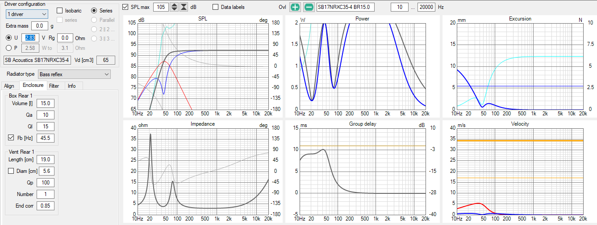Select the P power radio button
The image size is (597, 225).
click(9, 48)
